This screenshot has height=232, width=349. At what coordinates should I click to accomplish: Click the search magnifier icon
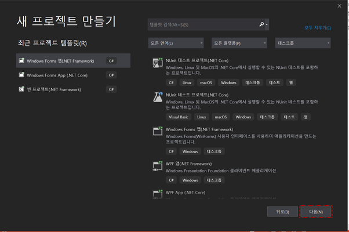pos(261,24)
